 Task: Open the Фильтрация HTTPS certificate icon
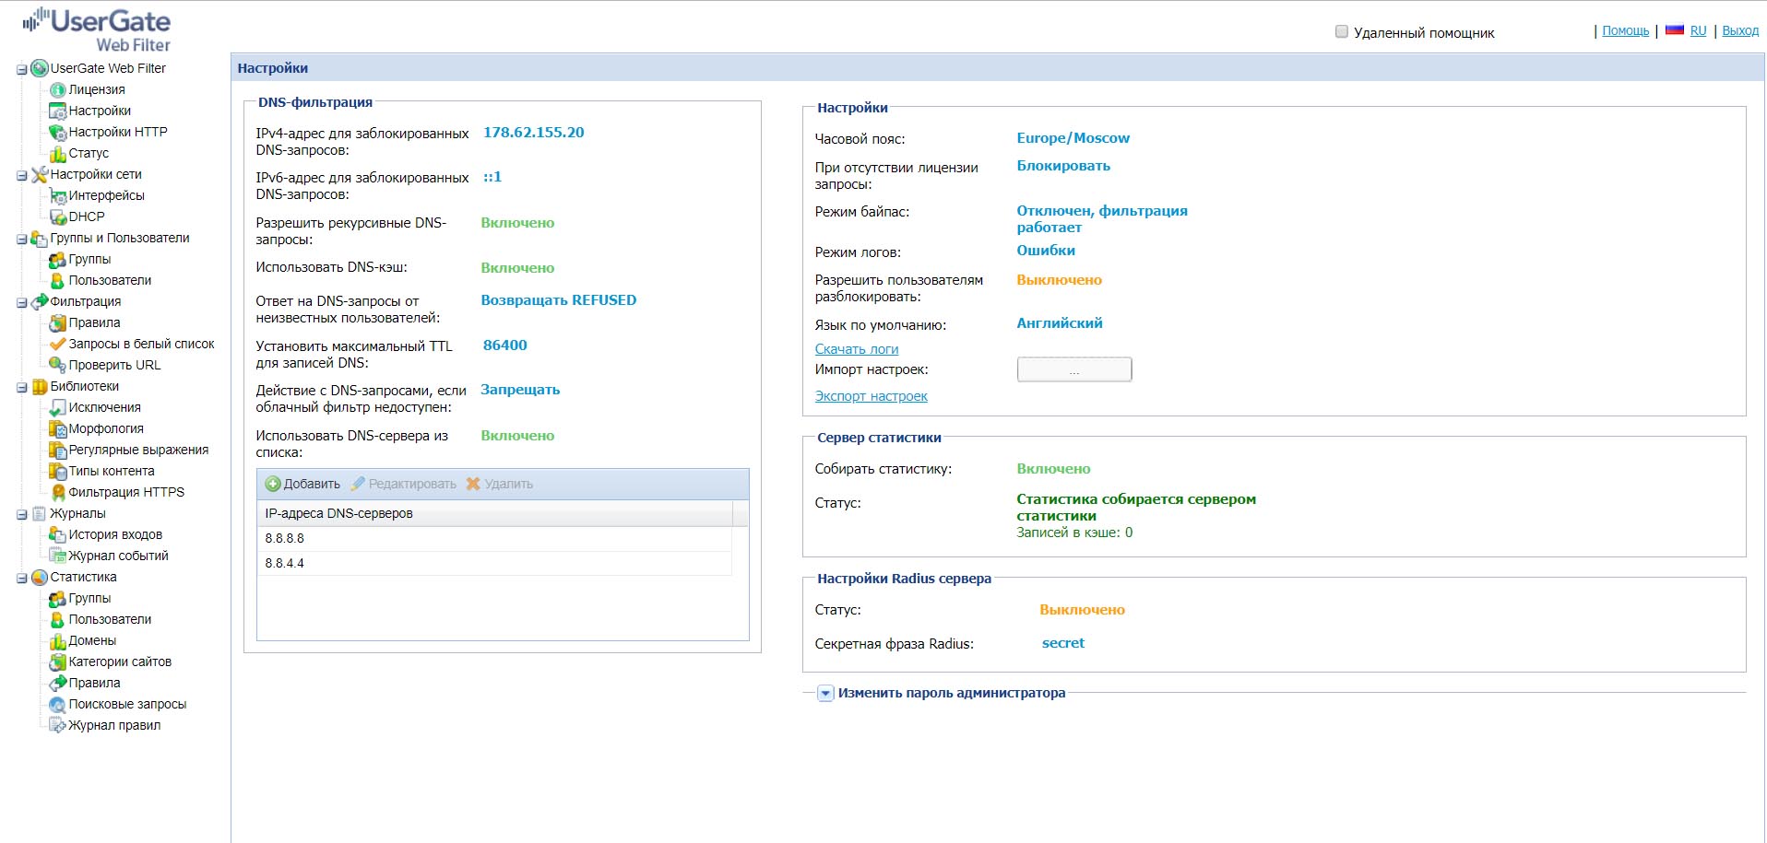pos(58,492)
